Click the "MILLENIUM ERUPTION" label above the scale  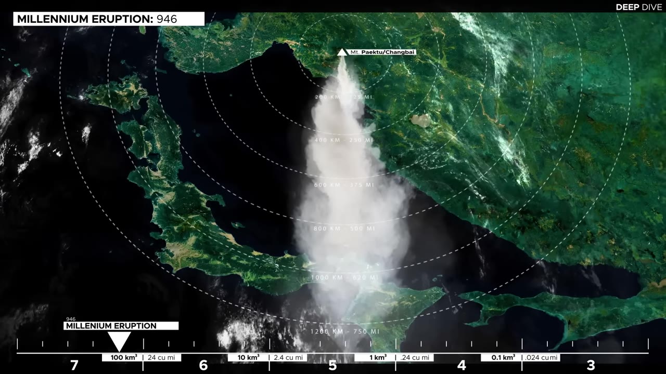[121, 326]
